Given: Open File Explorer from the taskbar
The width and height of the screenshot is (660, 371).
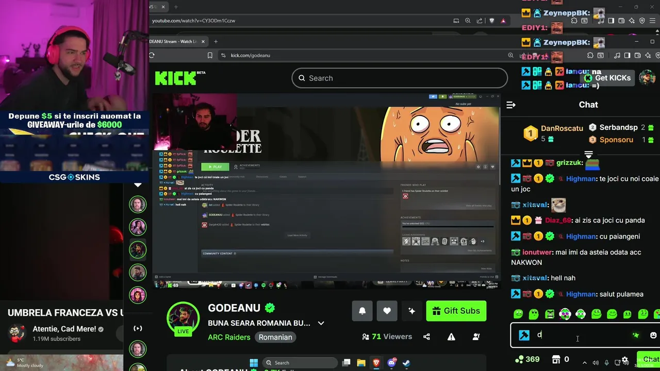Looking at the screenshot, I should [361, 363].
